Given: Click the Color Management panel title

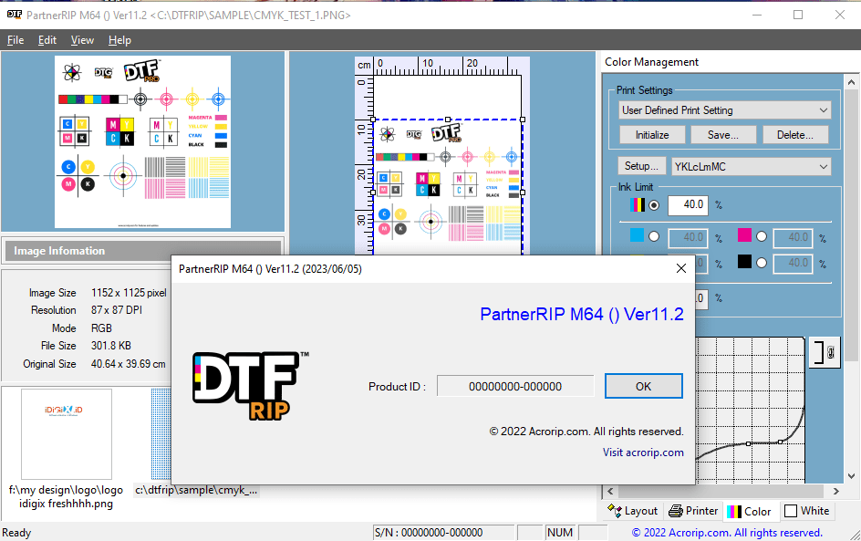Looking at the screenshot, I should tap(651, 61).
